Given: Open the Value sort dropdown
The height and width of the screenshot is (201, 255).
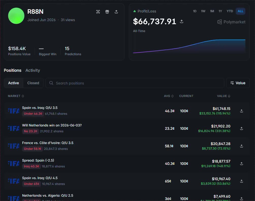Looking at the screenshot, I should (238, 83).
